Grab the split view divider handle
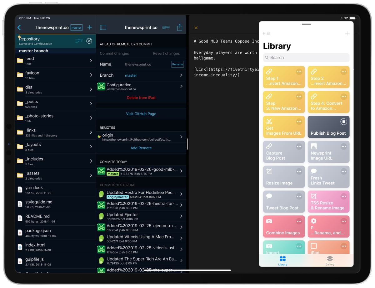This screenshot has width=375, height=288. (x=187, y=144)
